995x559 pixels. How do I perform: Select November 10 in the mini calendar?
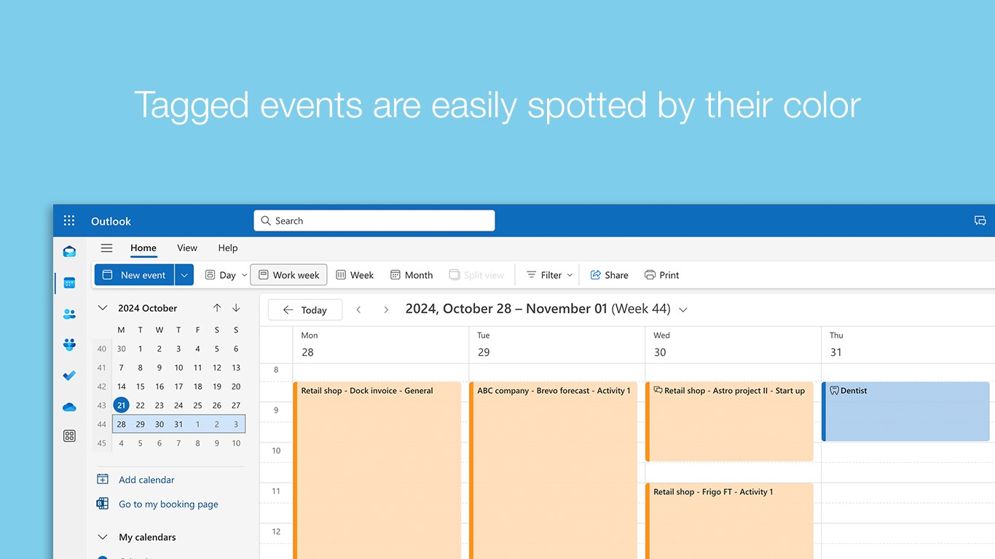coord(236,443)
